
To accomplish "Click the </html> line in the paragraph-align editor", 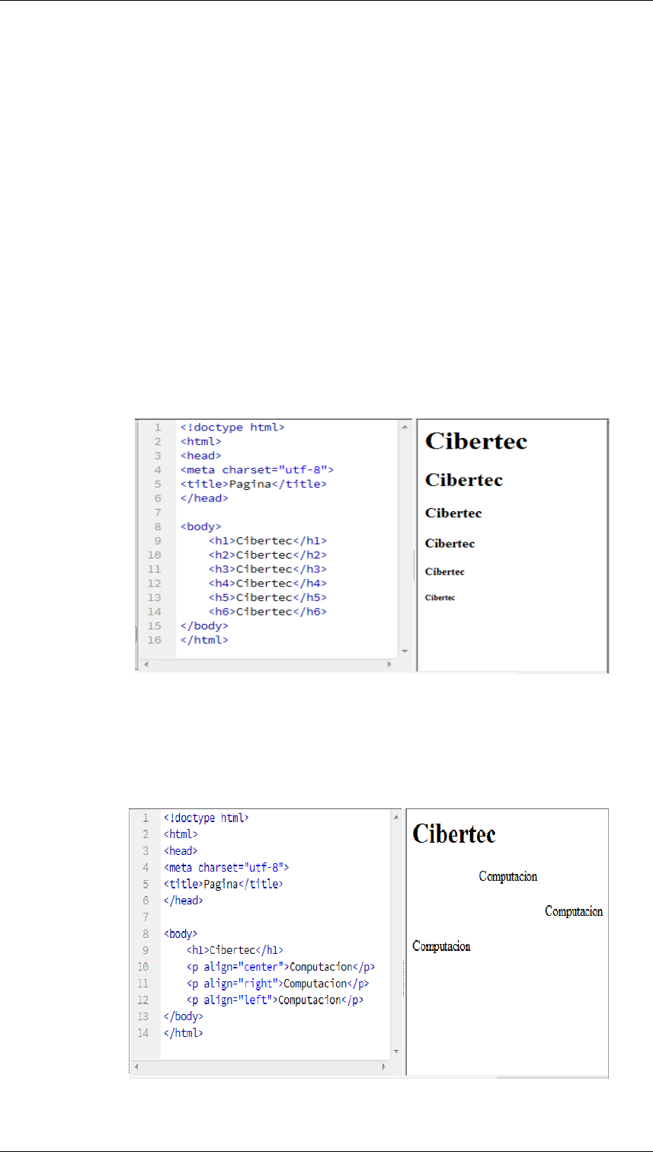I will pyautogui.click(x=183, y=1032).
